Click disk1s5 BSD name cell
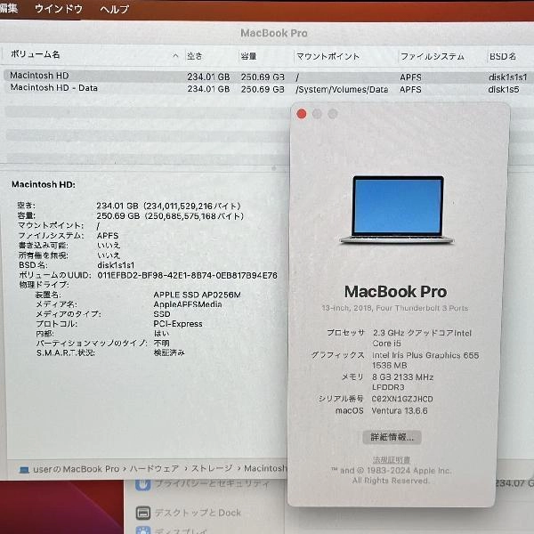The width and height of the screenshot is (534, 534). pyautogui.click(x=504, y=89)
